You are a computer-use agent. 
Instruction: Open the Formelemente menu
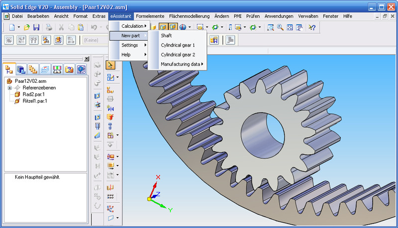tap(151, 16)
